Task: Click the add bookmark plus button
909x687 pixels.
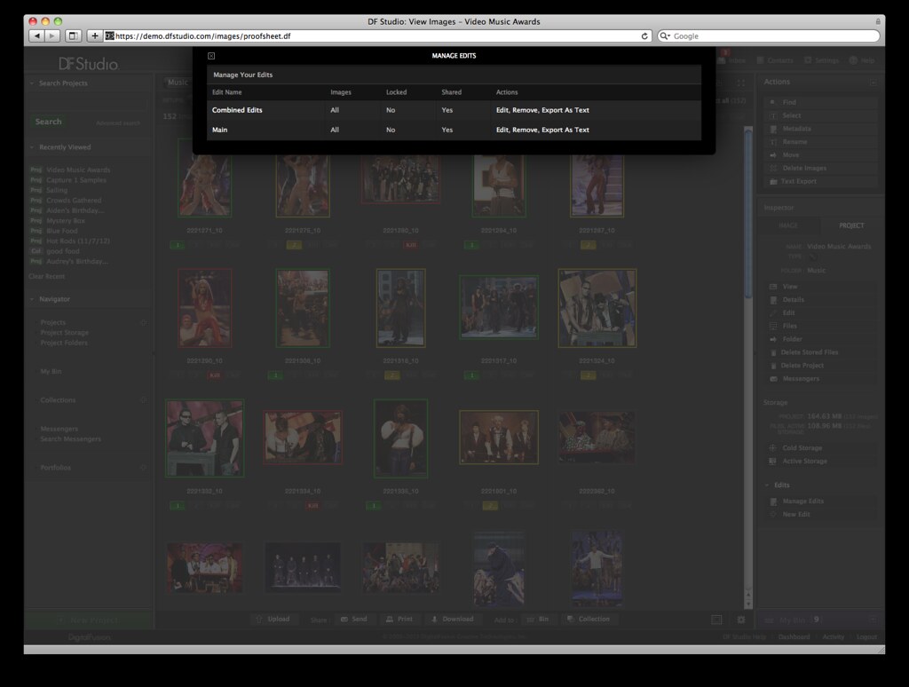Action: (94, 36)
